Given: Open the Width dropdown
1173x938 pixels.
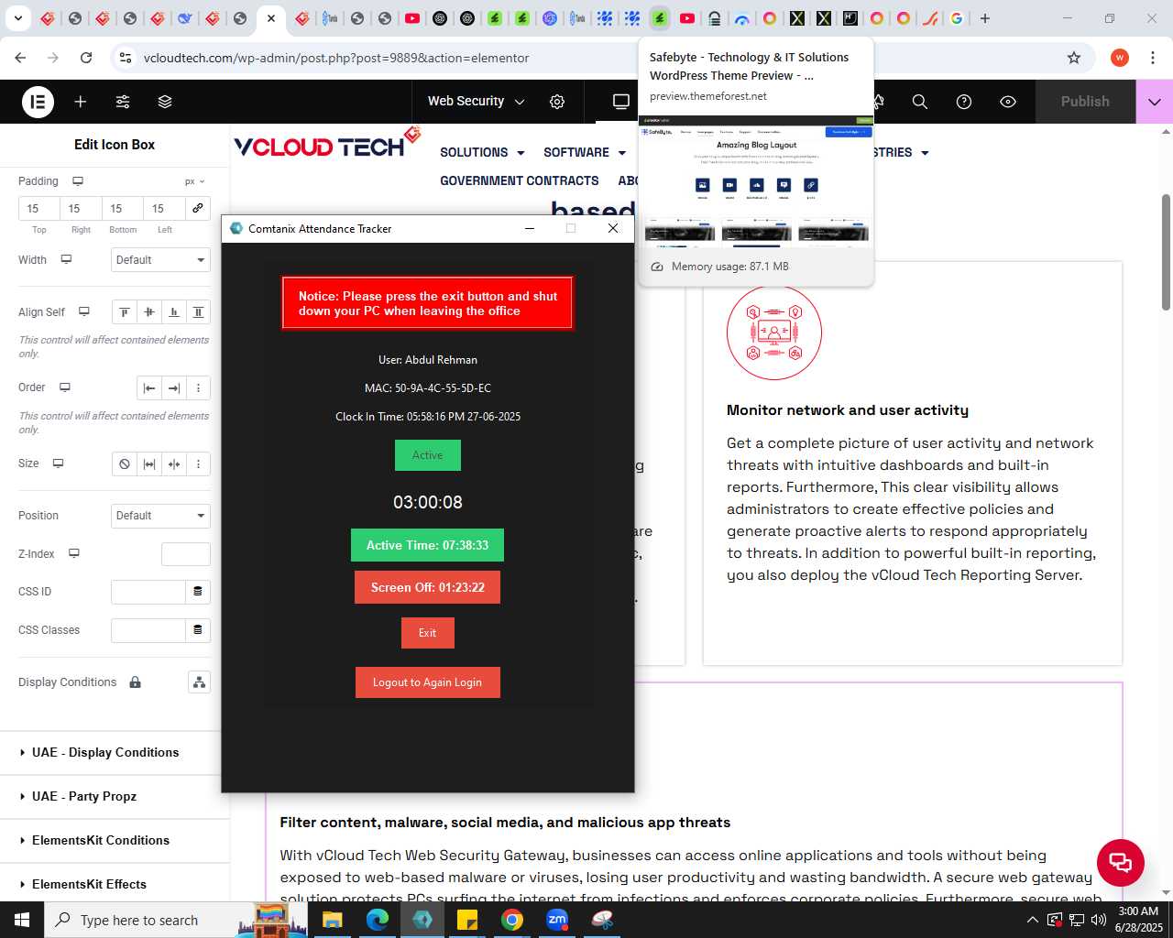Looking at the screenshot, I should (160, 260).
